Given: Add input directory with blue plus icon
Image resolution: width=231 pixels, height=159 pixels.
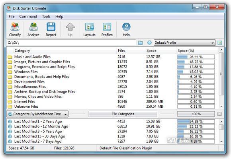Looking at the screenshot, I should pos(149,43).
